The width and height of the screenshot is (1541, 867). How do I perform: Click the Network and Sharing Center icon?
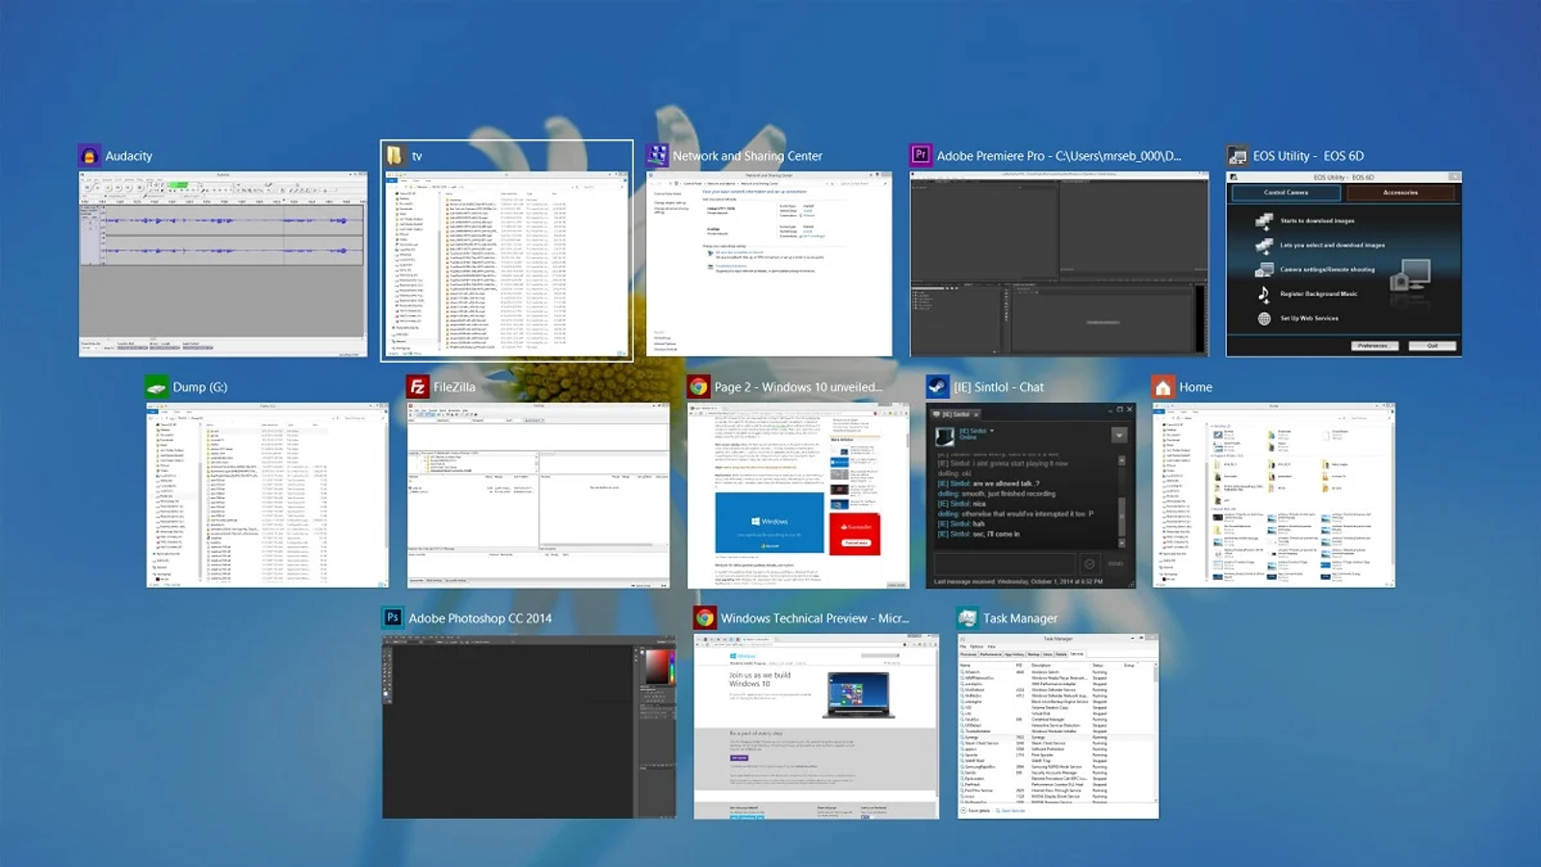pyautogui.click(x=658, y=155)
